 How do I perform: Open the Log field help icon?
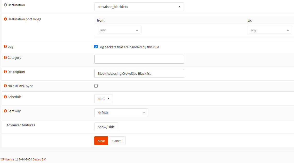(5, 46)
